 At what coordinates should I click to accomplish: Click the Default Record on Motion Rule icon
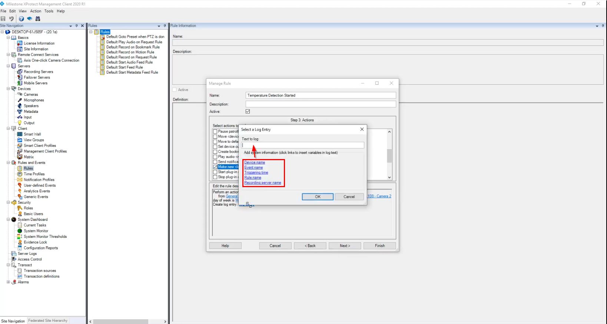point(103,52)
